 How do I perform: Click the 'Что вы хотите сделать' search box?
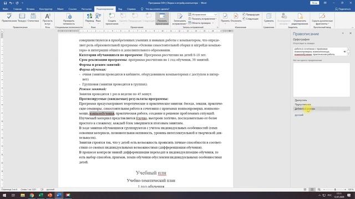(x=156, y=9)
